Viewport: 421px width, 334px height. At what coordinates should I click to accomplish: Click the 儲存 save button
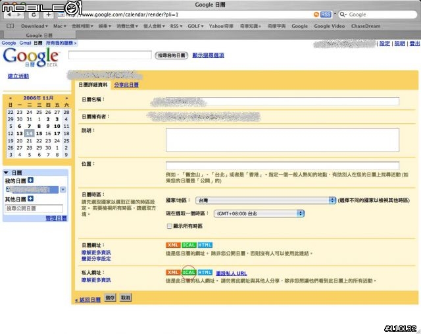click(x=110, y=297)
